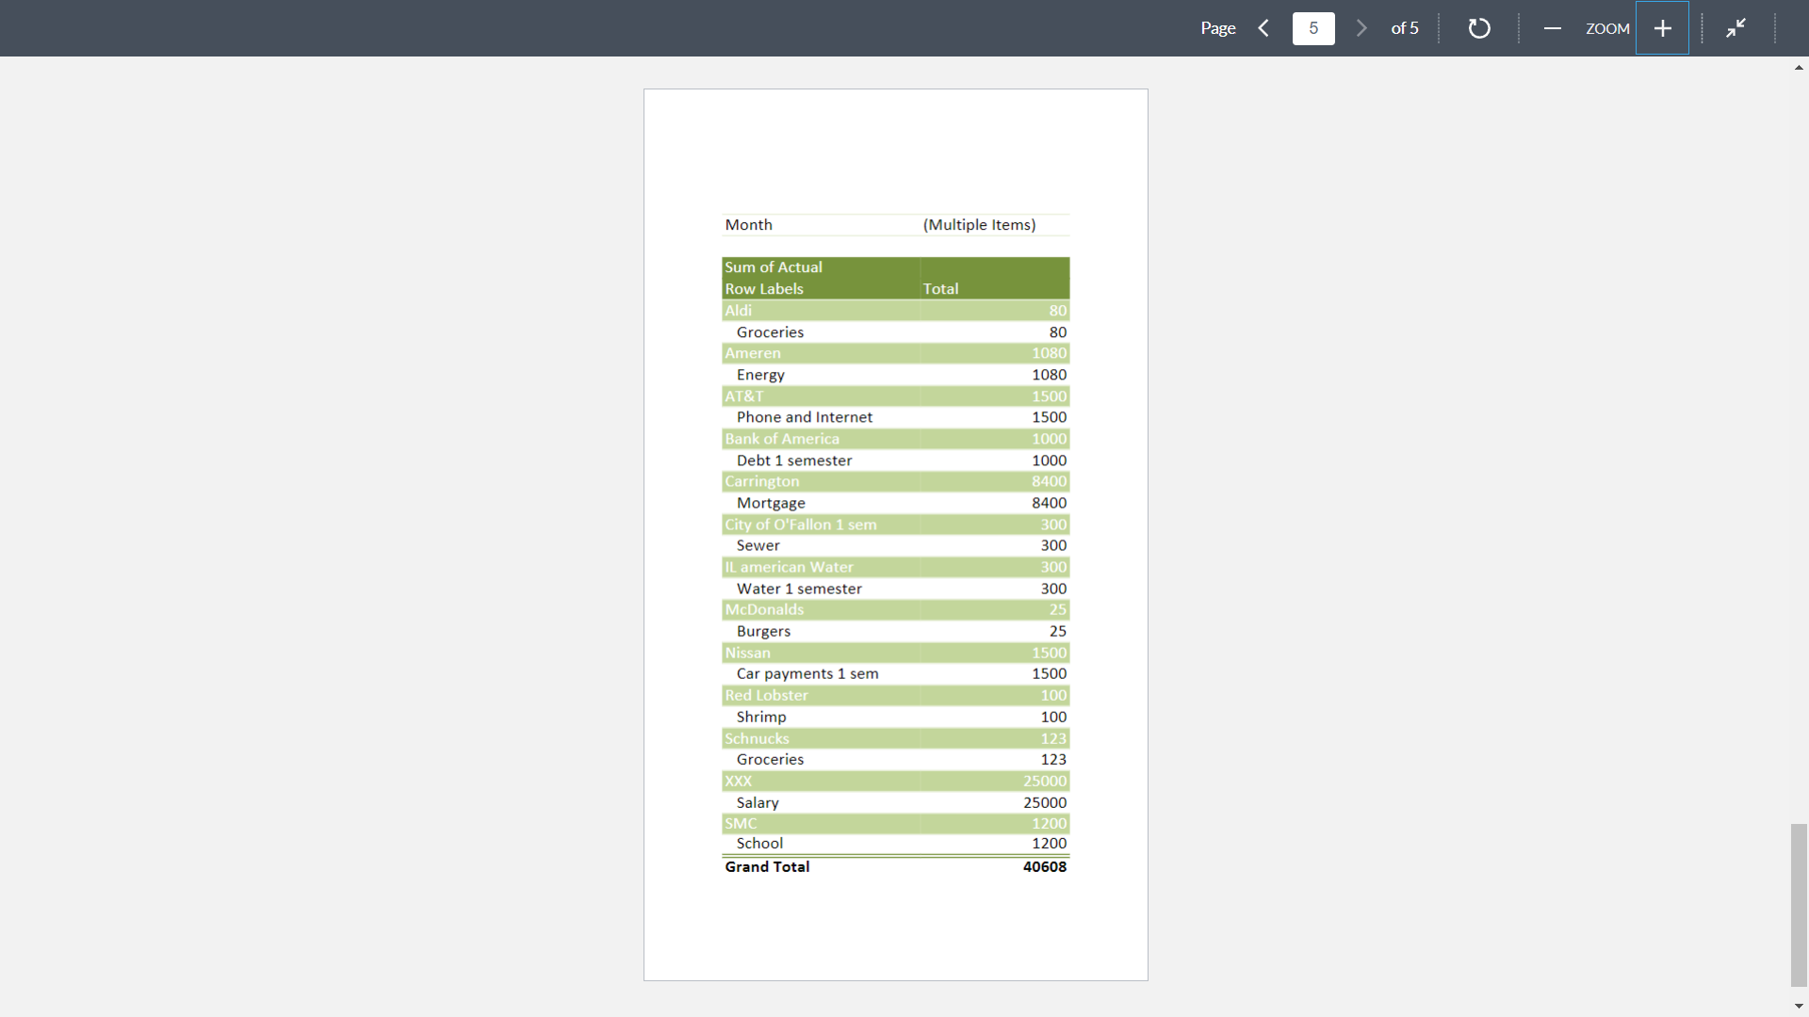
Task: Go to the previous page with the left chevron
Action: (1264, 28)
